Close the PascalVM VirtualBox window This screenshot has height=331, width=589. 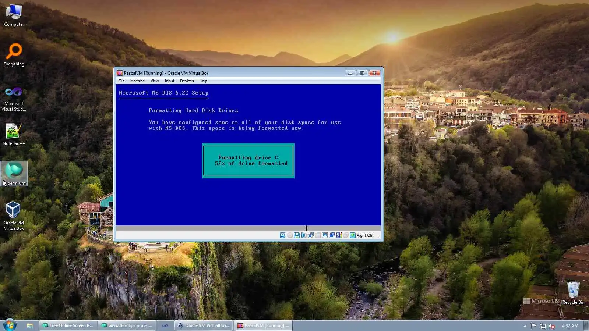(x=374, y=73)
